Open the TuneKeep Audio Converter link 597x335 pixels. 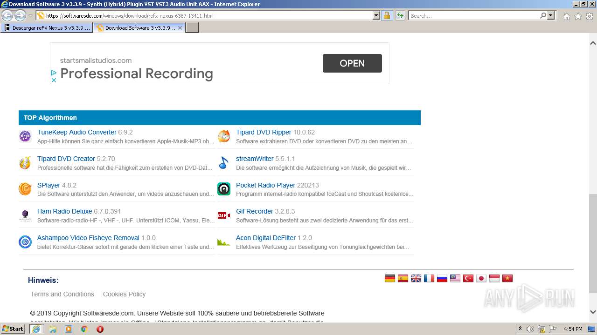coord(77,132)
